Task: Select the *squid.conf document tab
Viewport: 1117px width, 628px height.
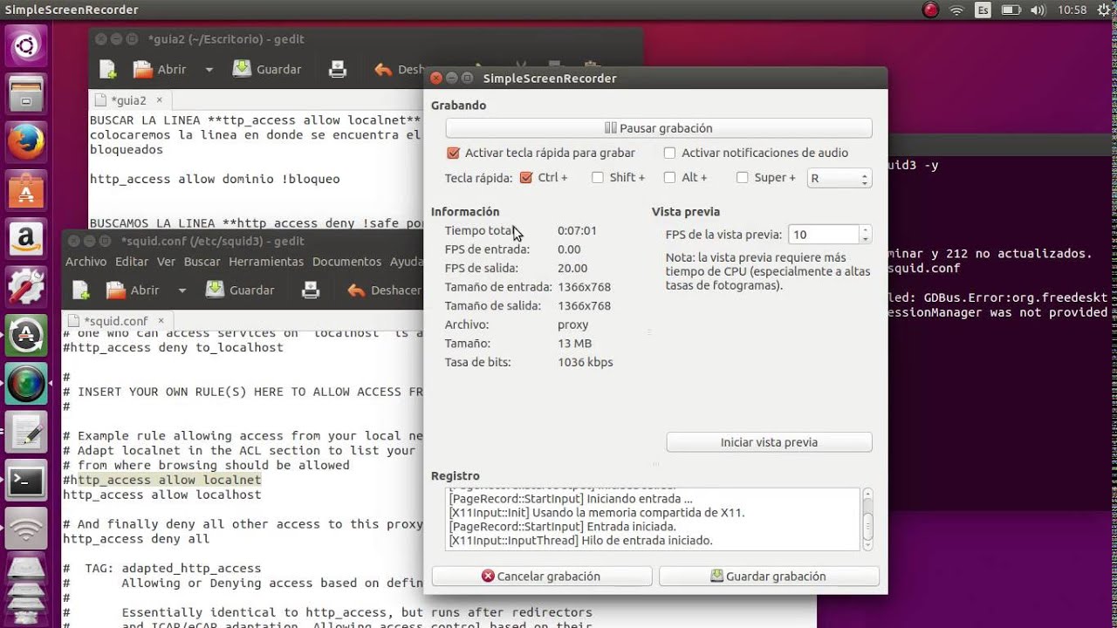Action: (116, 321)
